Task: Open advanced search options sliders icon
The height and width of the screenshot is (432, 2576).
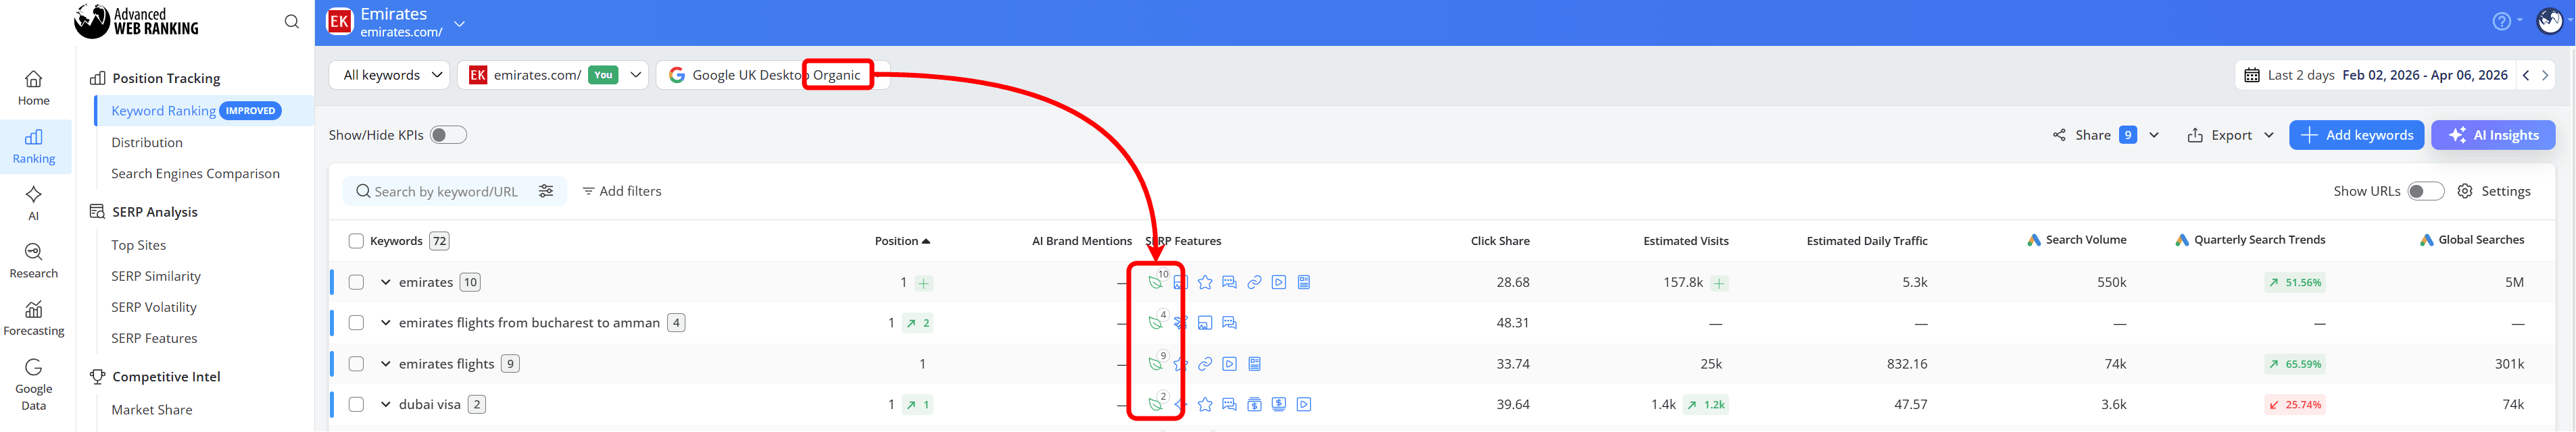Action: [x=546, y=190]
